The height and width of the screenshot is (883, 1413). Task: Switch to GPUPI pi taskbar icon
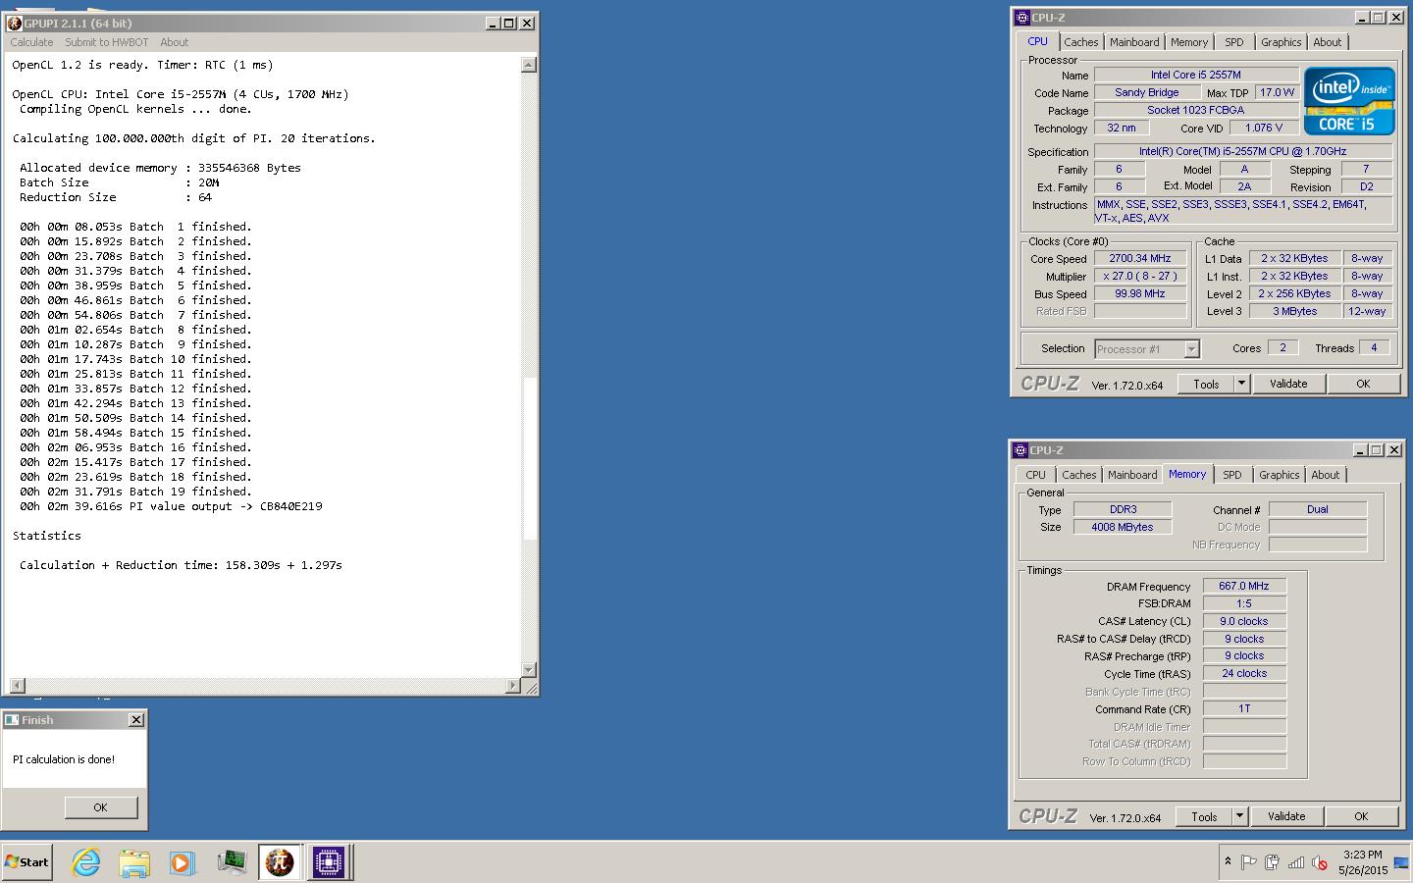(280, 862)
